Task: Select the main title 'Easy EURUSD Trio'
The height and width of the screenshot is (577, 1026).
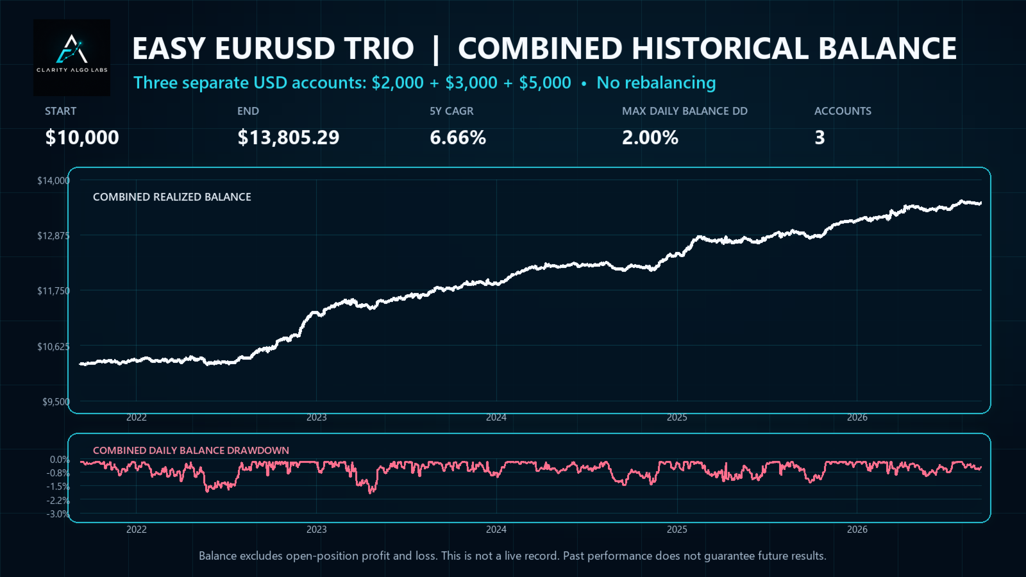Action: click(x=273, y=49)
